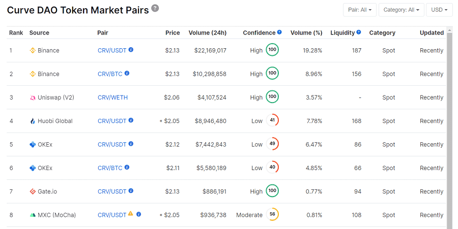Click info icon next to Gate.io CRV/USDT pair
The image size is (458, 229).
pyautogui.click(x=131, y=190)
